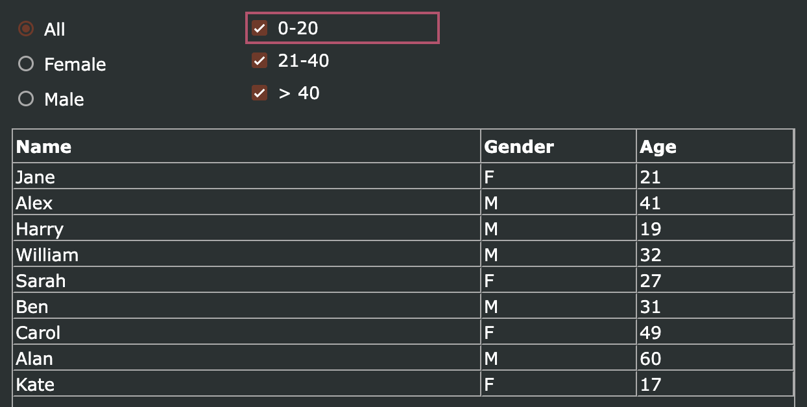Click age 49 in Carol's row
The height and width of the screenshot is (407, 807).
click(x=715, y=332)
